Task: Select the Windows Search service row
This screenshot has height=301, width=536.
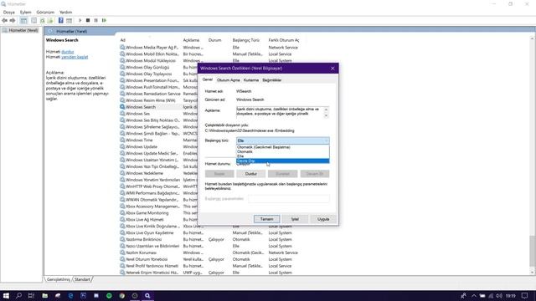Action: click(141, 107)
